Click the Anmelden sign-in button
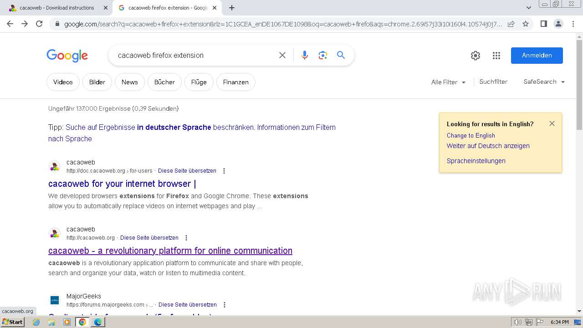 [x=537, y=55]
